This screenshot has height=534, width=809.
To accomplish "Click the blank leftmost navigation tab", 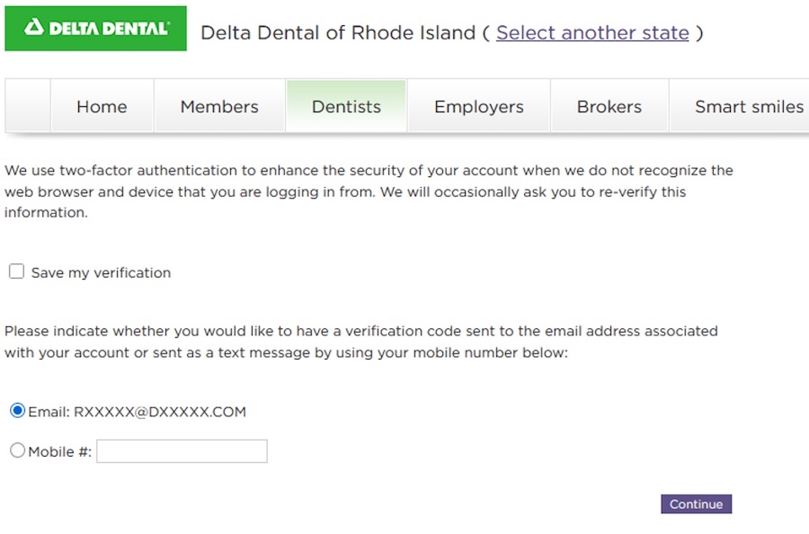I will tap(28, 106).
